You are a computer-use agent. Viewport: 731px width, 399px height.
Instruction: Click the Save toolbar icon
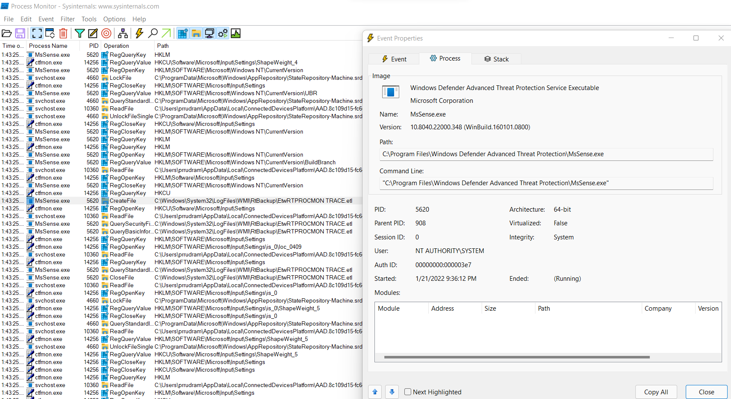tap(20, 33)
